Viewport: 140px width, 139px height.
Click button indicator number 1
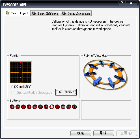tap(12, 107)
